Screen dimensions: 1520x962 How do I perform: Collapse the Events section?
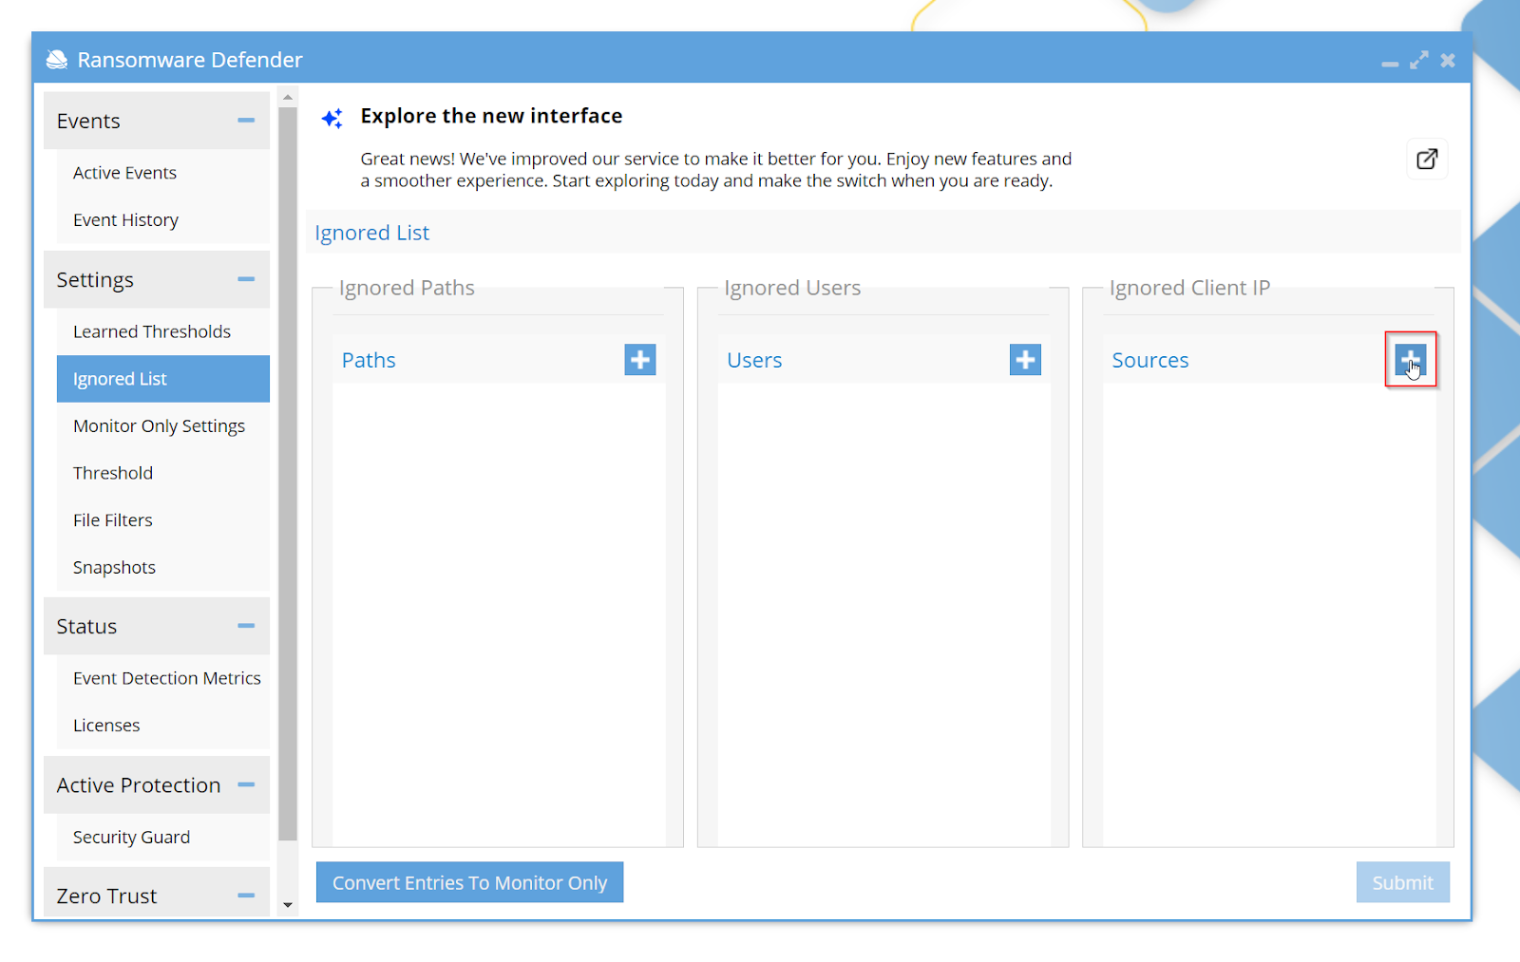(x=246, y=121)
